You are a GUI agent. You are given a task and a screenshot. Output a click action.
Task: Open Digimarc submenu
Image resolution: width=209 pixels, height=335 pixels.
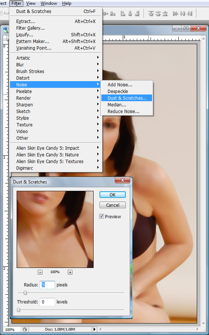coord(56,168)
